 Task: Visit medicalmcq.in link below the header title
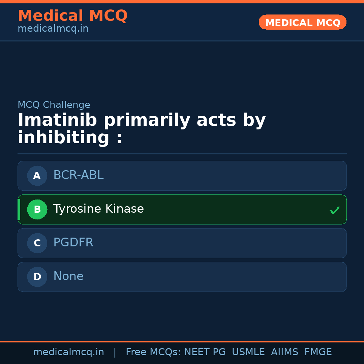[x=53, y=29]
